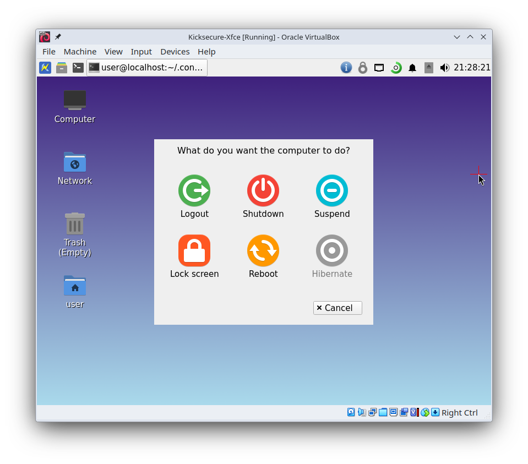Expand the Devices menu

[175, 52]
